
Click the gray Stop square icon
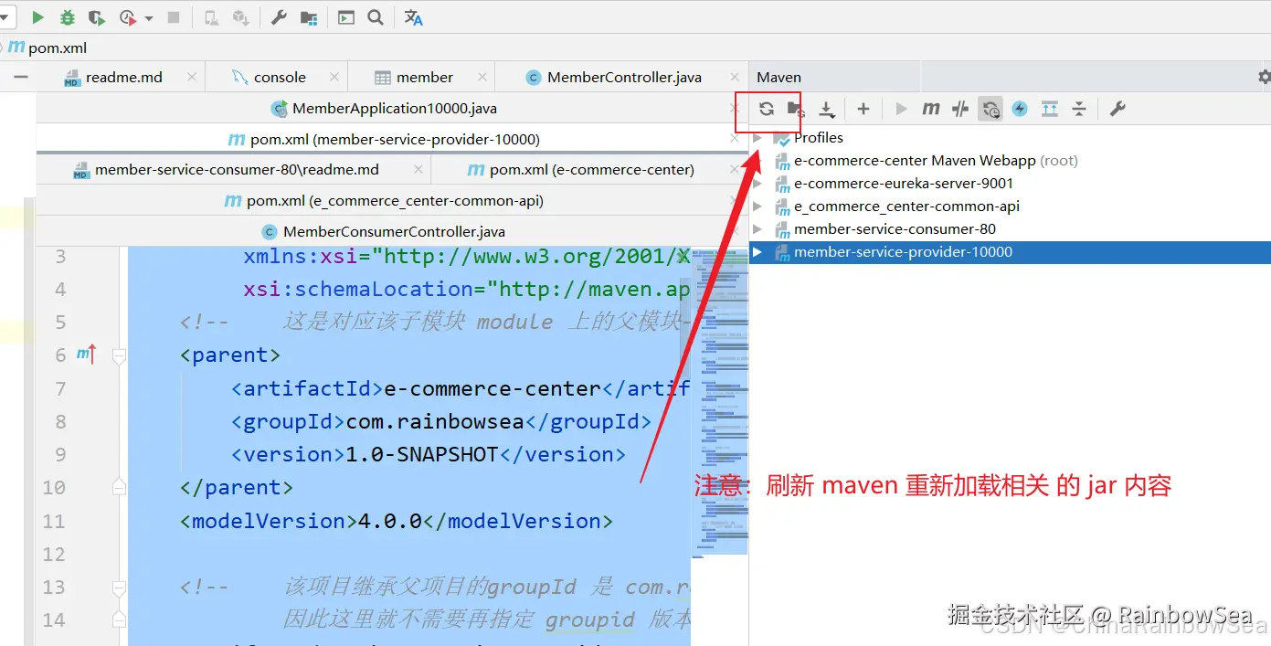point(174,17)
